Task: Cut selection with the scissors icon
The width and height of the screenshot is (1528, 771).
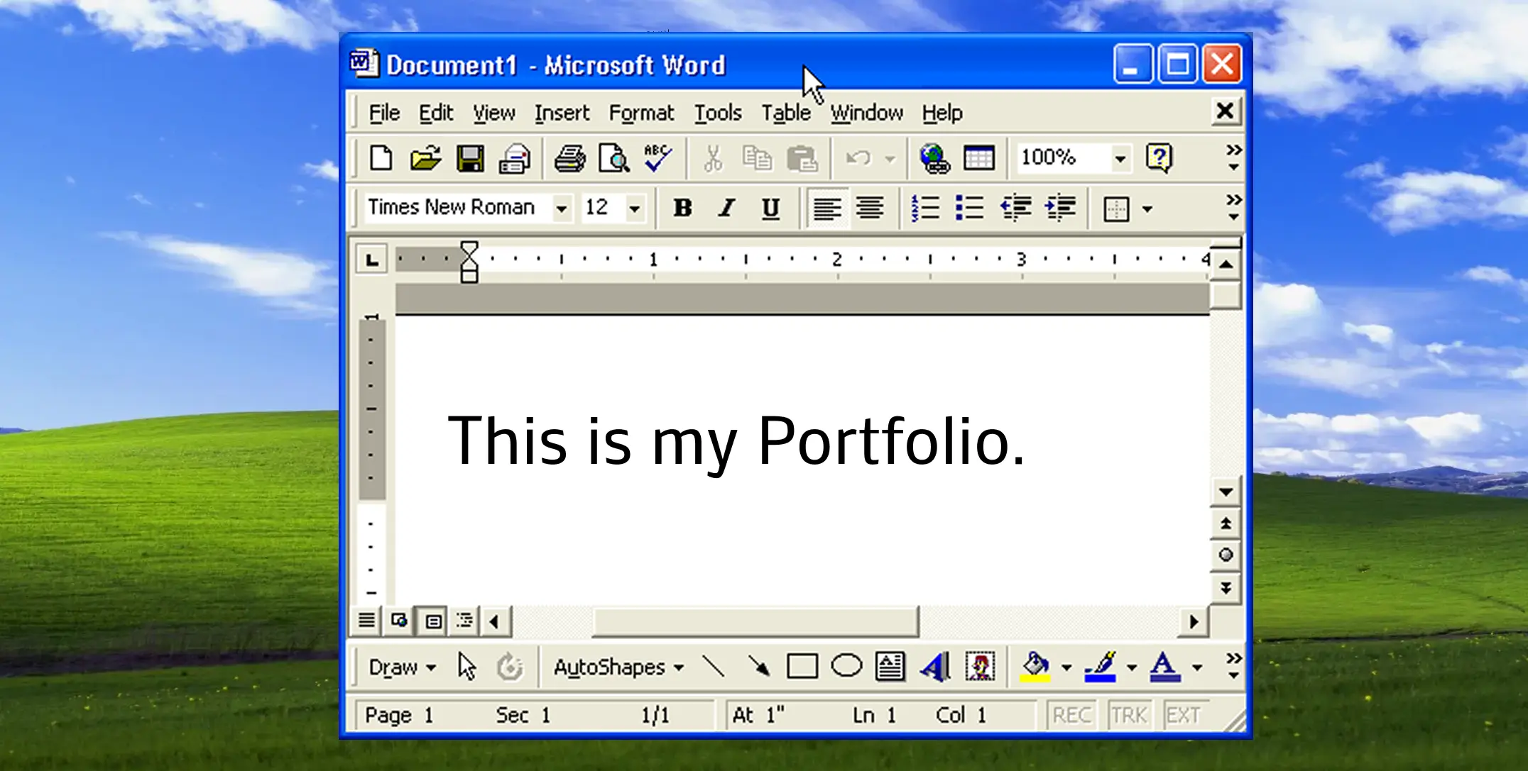Action: (713, 158)
